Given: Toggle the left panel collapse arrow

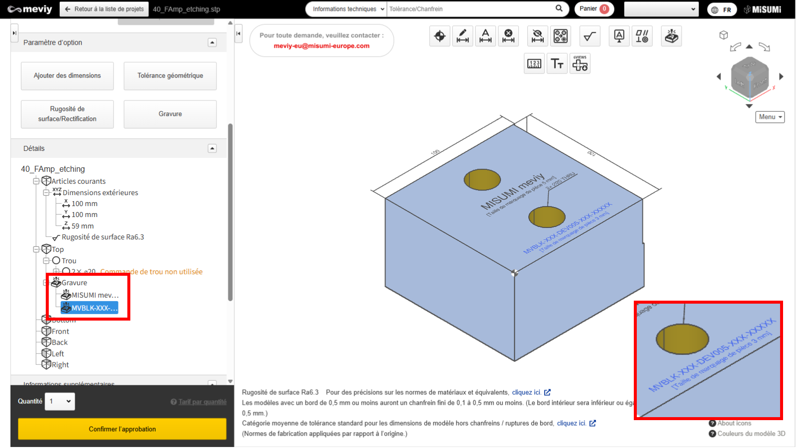Looking at the screenshot, I should click(x=238, y=33).
